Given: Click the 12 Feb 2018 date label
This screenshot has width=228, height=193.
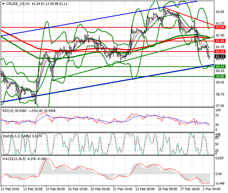Looking at the screenshot, I should click(10, 189).
